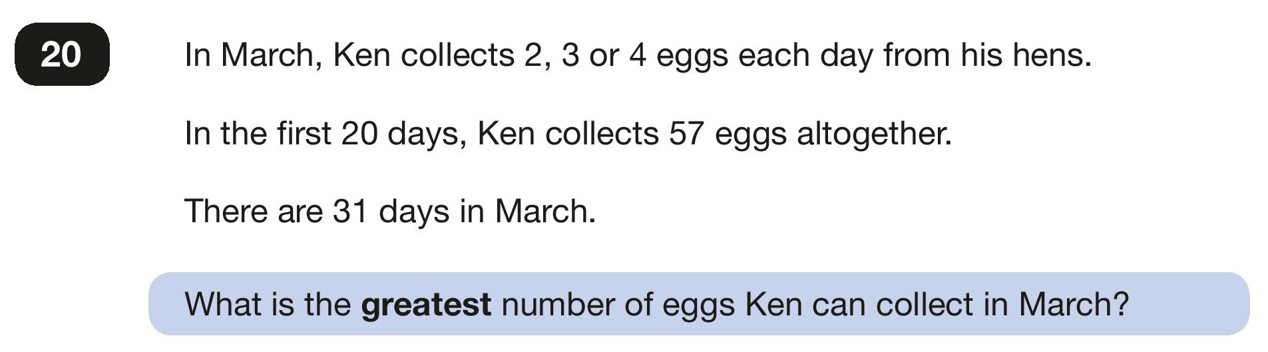
Task: Click the word Ken in the first sentence
Action: click(361, 55)
